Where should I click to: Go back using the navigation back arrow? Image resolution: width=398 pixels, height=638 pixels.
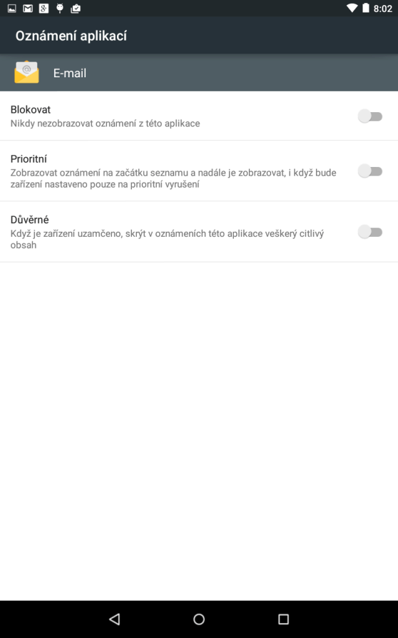[x=115, y=619]
